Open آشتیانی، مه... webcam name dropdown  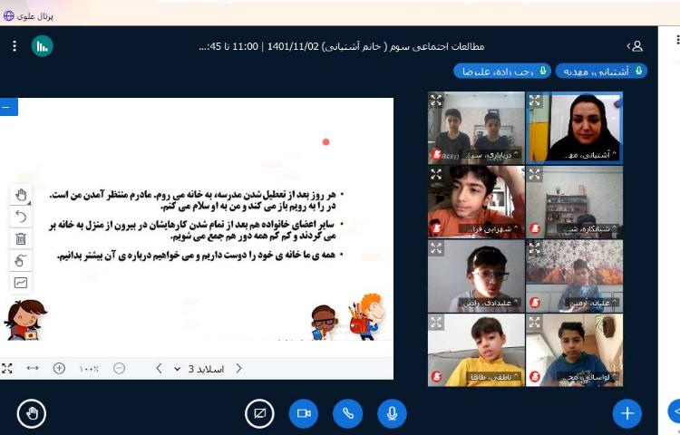pos(592,155)
